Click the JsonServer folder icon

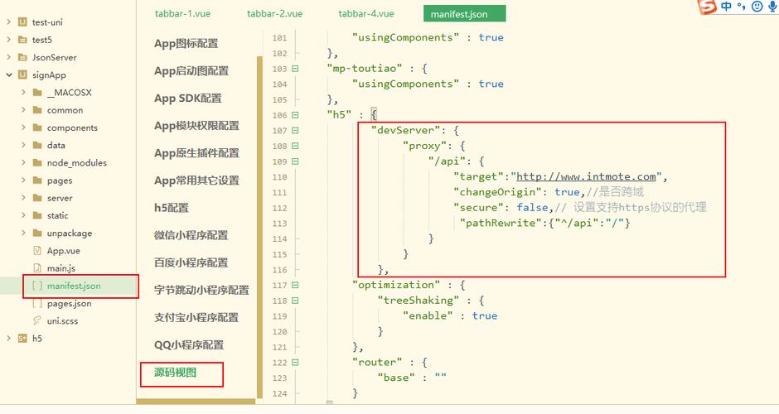22,57
